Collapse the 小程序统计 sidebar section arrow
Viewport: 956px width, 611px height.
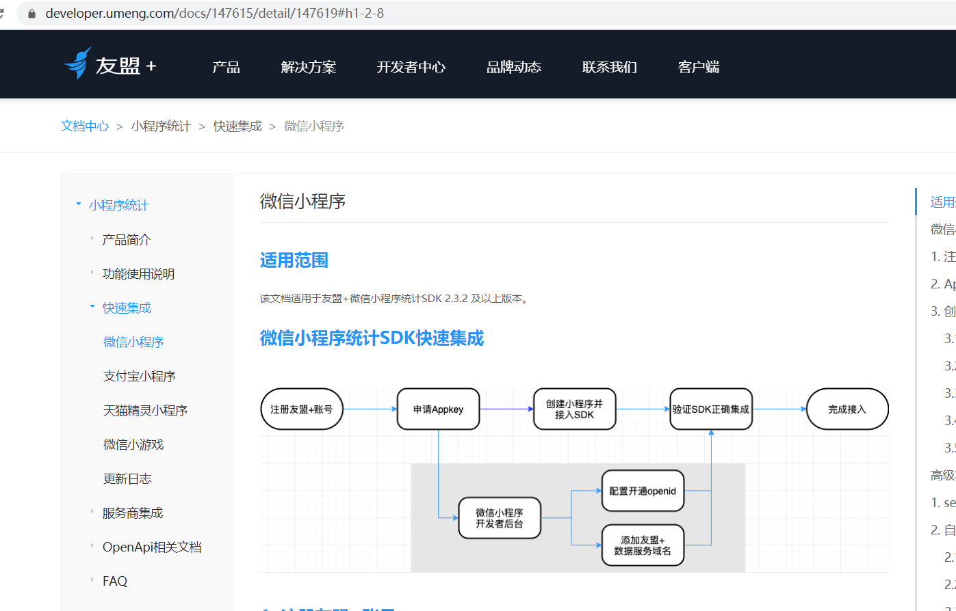click(79, 204)
